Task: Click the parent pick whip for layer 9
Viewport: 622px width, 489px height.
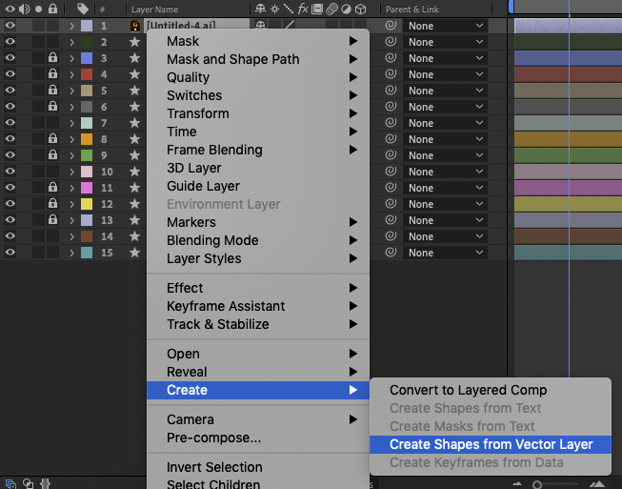Action: [391, 155]
